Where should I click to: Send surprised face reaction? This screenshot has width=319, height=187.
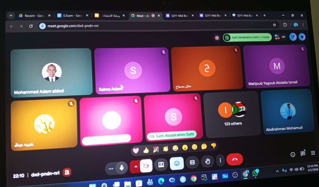(x=185, y=147)
